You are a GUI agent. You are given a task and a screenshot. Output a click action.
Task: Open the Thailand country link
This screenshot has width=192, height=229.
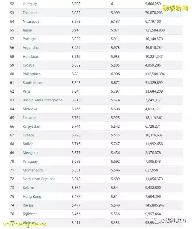coord(30,13)
